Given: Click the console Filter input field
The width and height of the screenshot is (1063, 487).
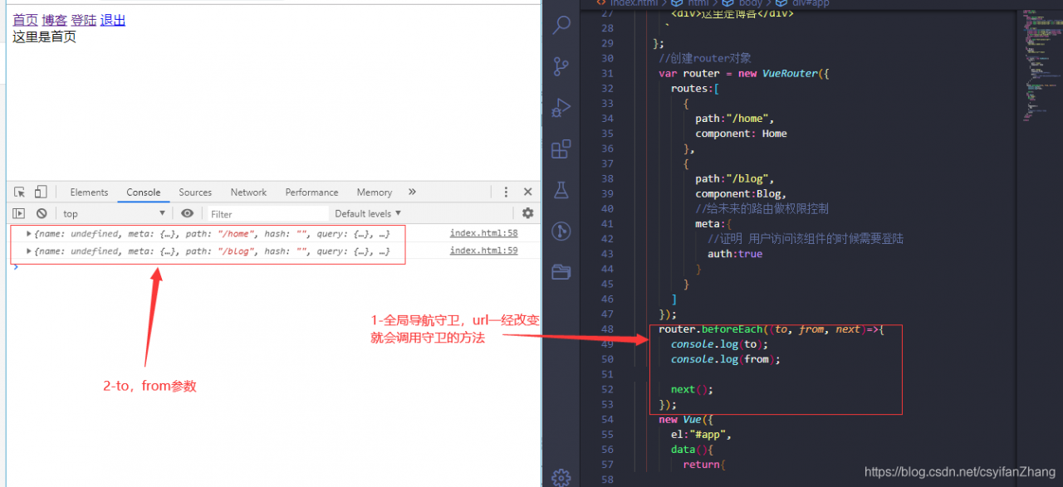Looking at the screenshot, I should (x=267, y=213).
